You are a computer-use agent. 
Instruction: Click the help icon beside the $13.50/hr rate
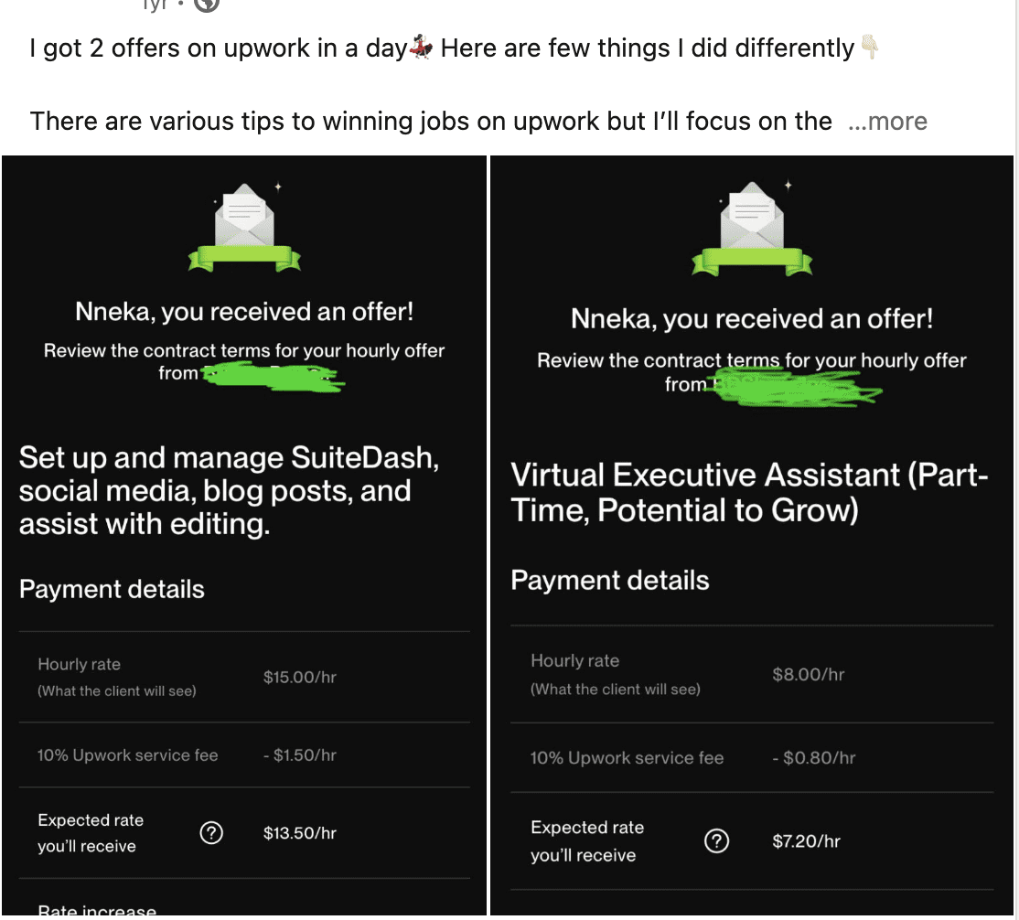(211, 833)
